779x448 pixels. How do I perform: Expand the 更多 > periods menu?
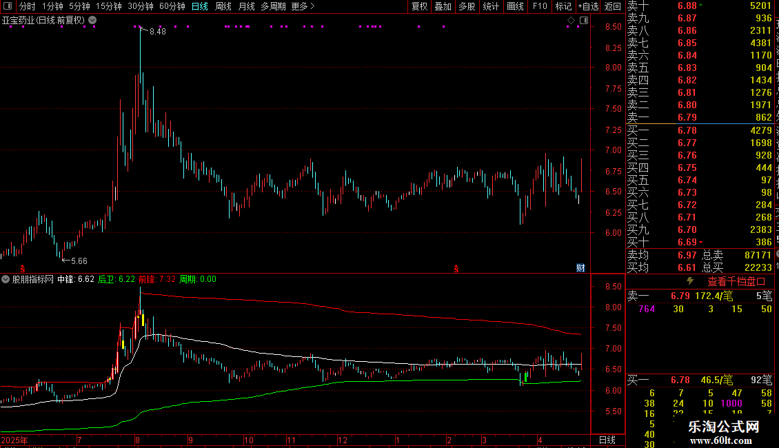(303, 6)
